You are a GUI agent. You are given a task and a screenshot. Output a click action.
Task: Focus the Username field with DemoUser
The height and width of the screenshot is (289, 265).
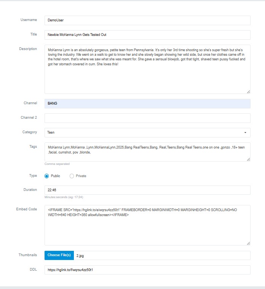click(x=147, y=20)
